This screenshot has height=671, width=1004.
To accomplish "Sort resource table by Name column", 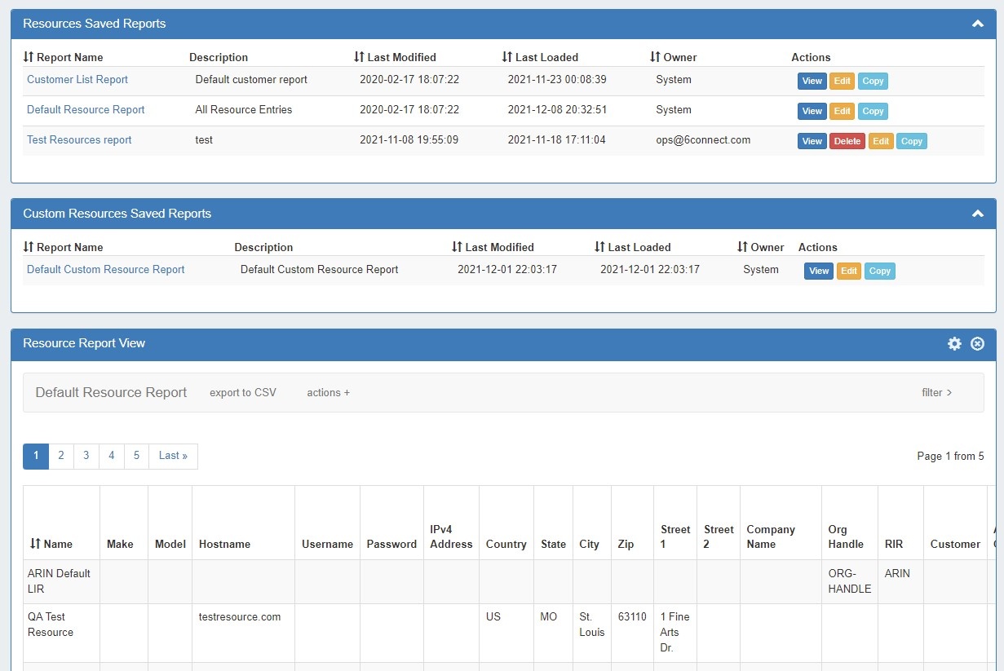I will (51, 544).
